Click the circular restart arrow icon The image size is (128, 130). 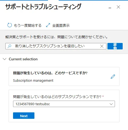pyautogui.click(x=10, y=25)
